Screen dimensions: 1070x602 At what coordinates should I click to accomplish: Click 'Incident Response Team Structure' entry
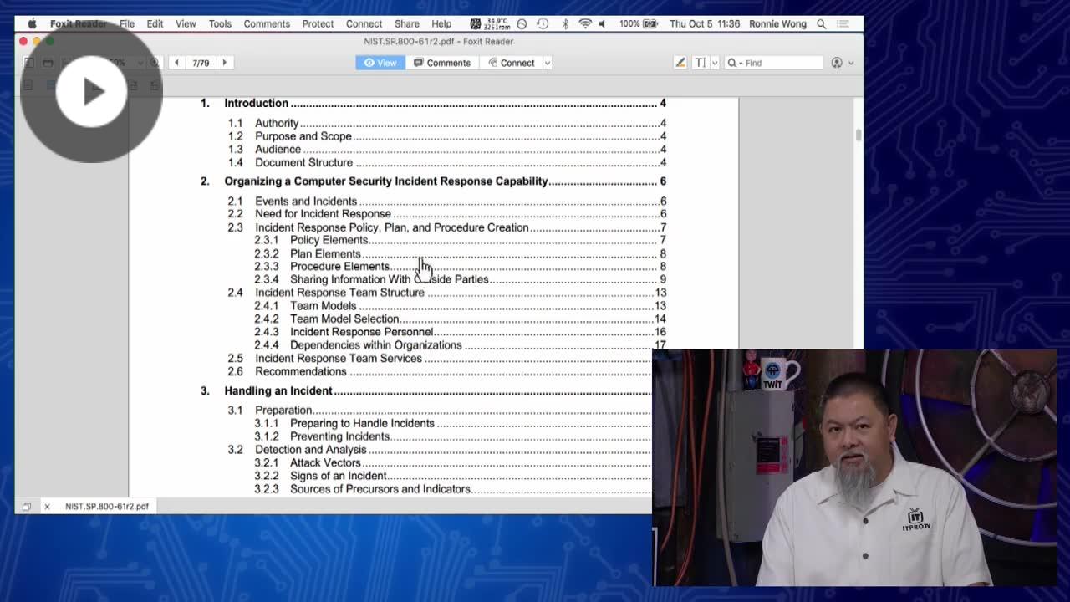tap(339, 293)
